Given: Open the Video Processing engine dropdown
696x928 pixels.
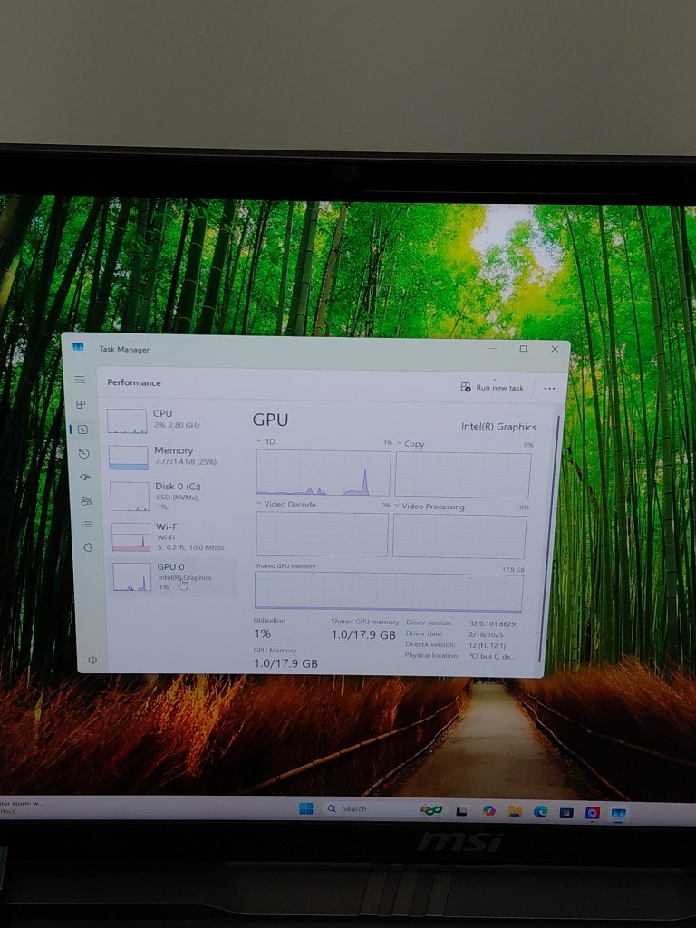Looking at the screenshot, I should point(397,507).
